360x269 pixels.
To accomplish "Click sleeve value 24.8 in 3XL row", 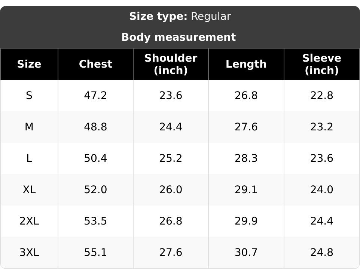I will coord(322,253).
